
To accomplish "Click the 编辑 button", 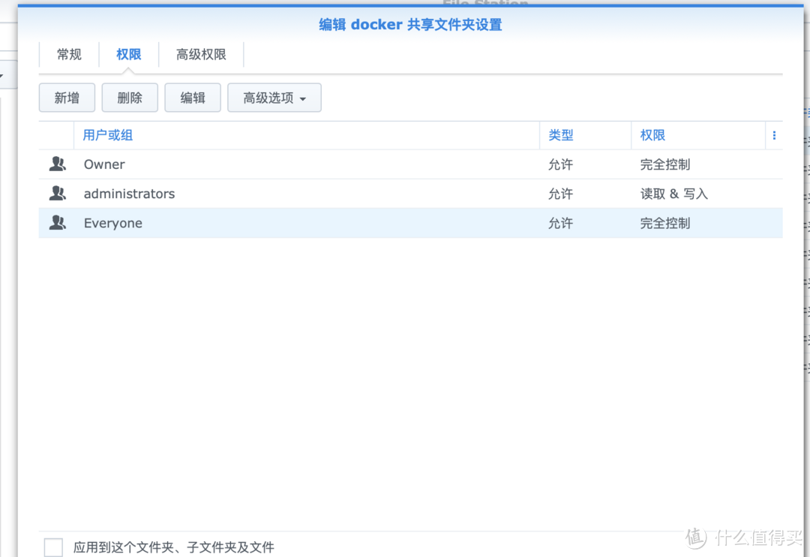I will 192,98.
